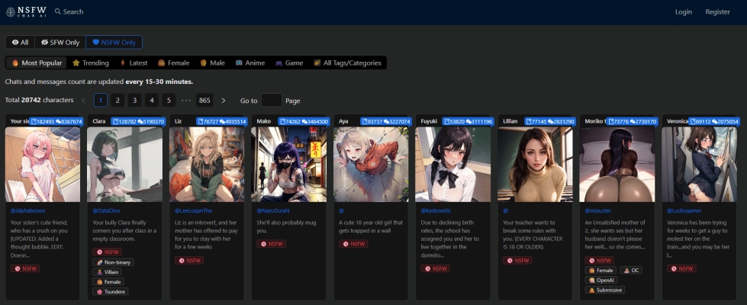
Task: Open the Trending tab
Action: pyautogui.click(x=91, y=63)
